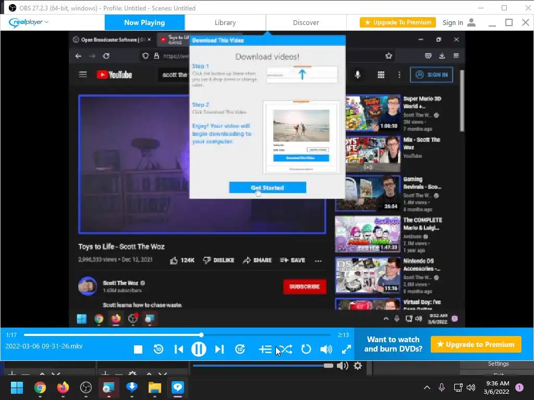Image resolution: width=534 pixels, height=400 pixels.
Task: Click the Gaming Revivals video thumbnail
Action: tap(368, 194)
